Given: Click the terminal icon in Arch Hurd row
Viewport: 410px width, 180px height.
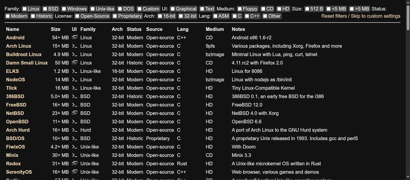Looking at the screenshot, I should [75, 130].
